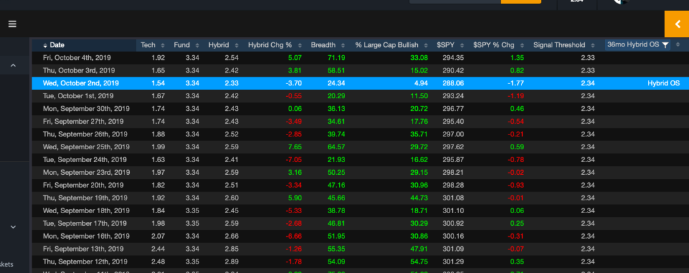Select row Thu, September 12th, 2019
The image size is (689, 273).
(360, 262)
